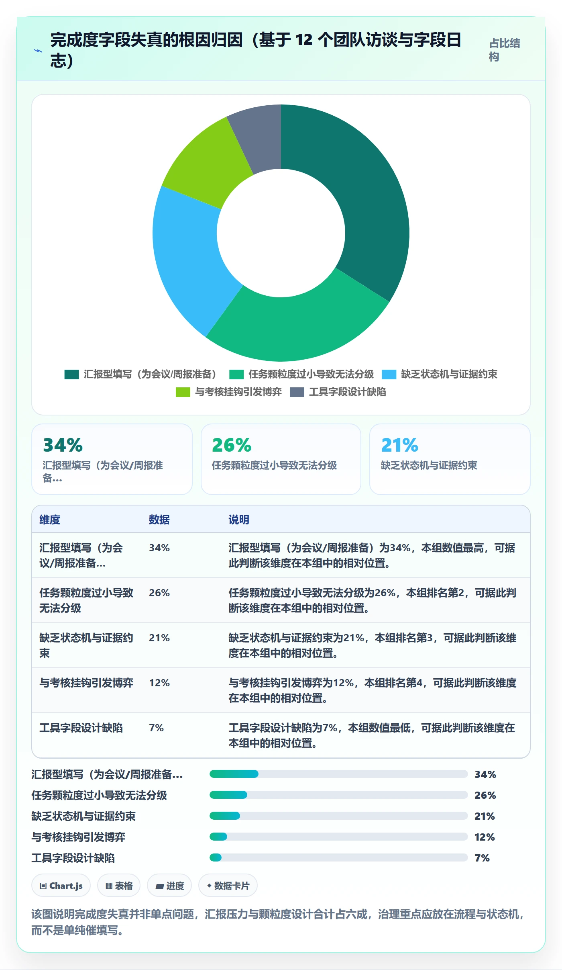The image size is (562, 970).
Task: Toggle legend swatch for 任务颗粒度过小导致无法分级
Action: pyautogui.click(x=236, y=374)
